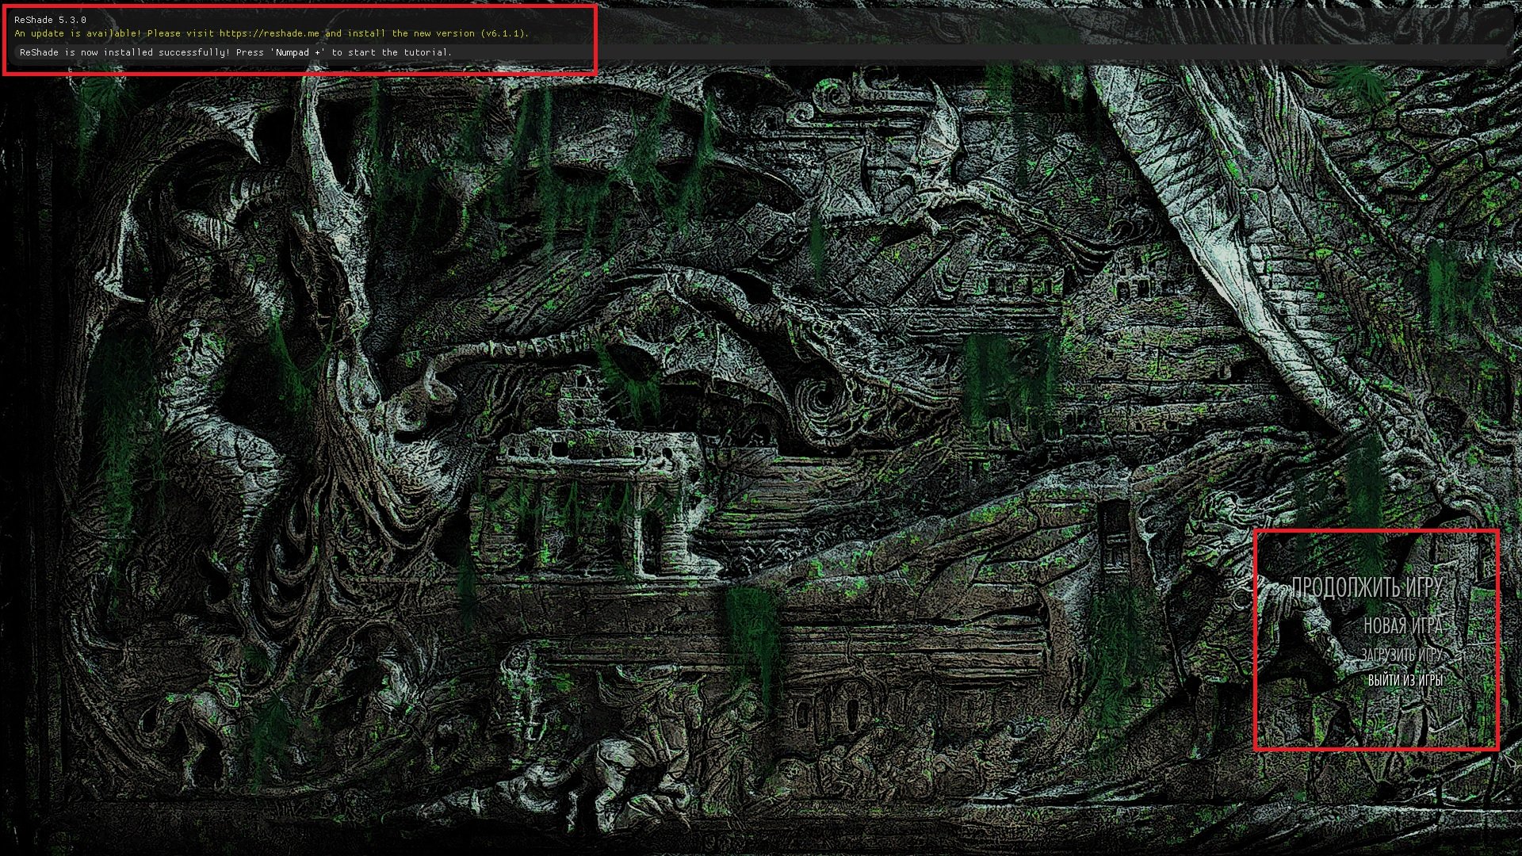Start a new game via НОВАЯ ИГРА
1522x856 pixels.
(1402, 625)
